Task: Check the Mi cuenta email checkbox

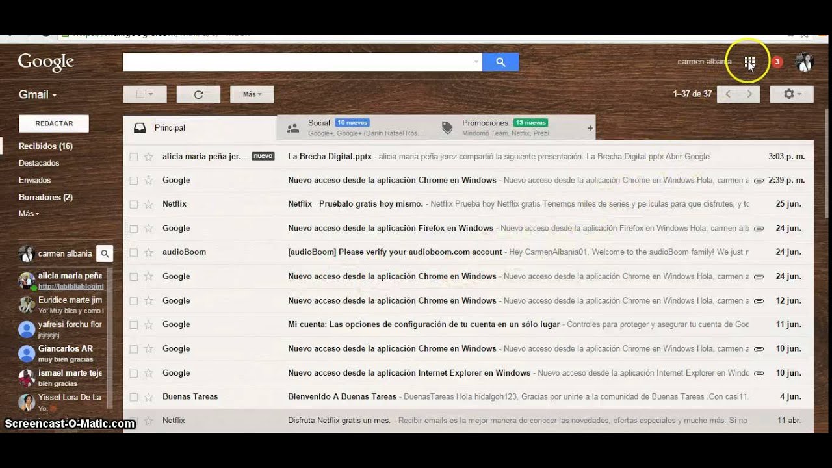Action: [133, 324]
